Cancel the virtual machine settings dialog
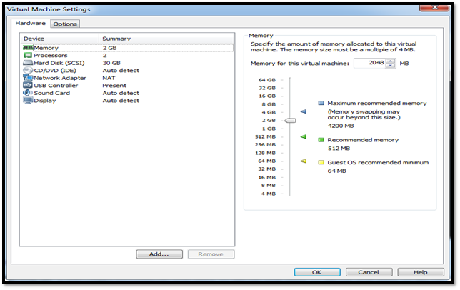460x290 pixels. click(368, 272)
